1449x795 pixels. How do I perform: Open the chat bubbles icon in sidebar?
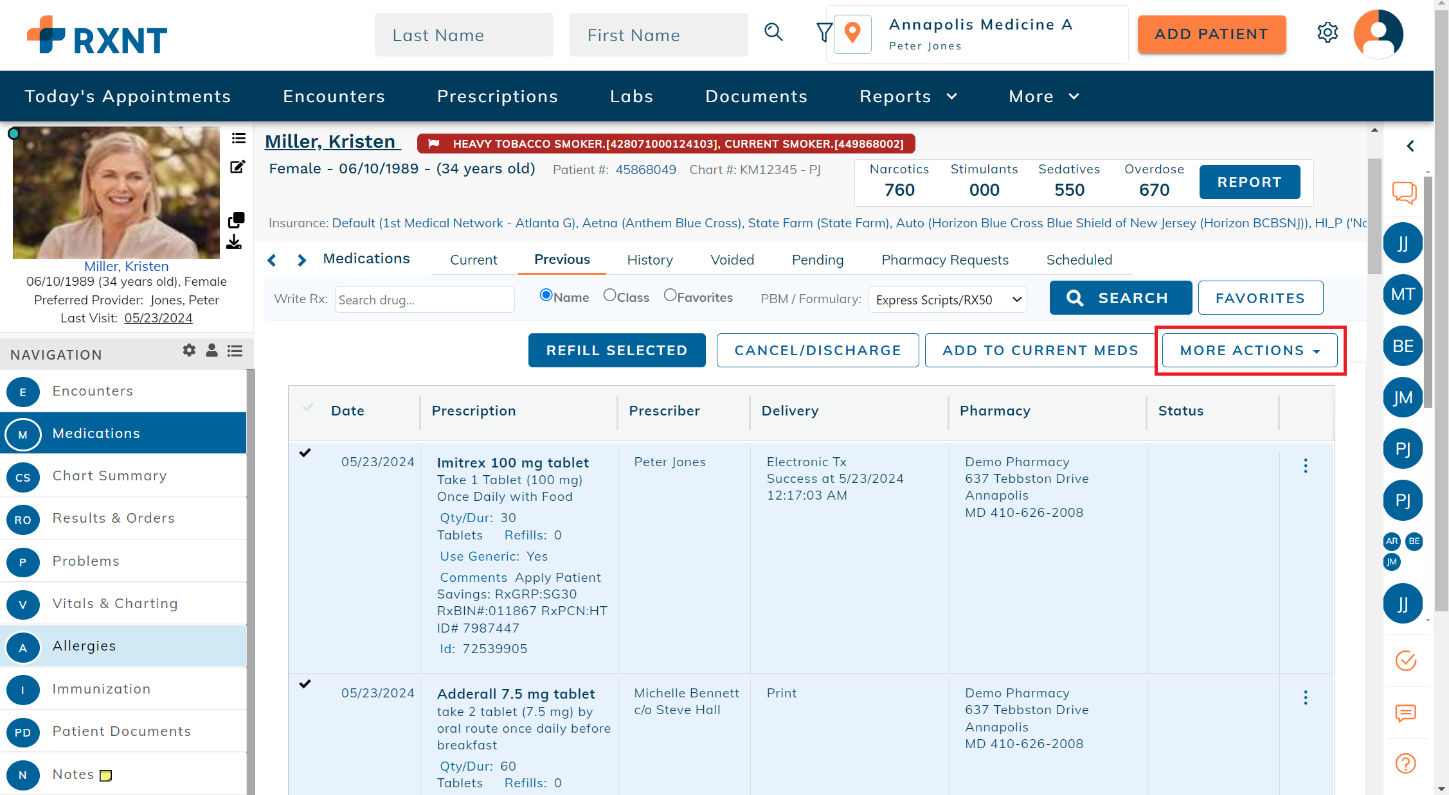[1404, 192]
